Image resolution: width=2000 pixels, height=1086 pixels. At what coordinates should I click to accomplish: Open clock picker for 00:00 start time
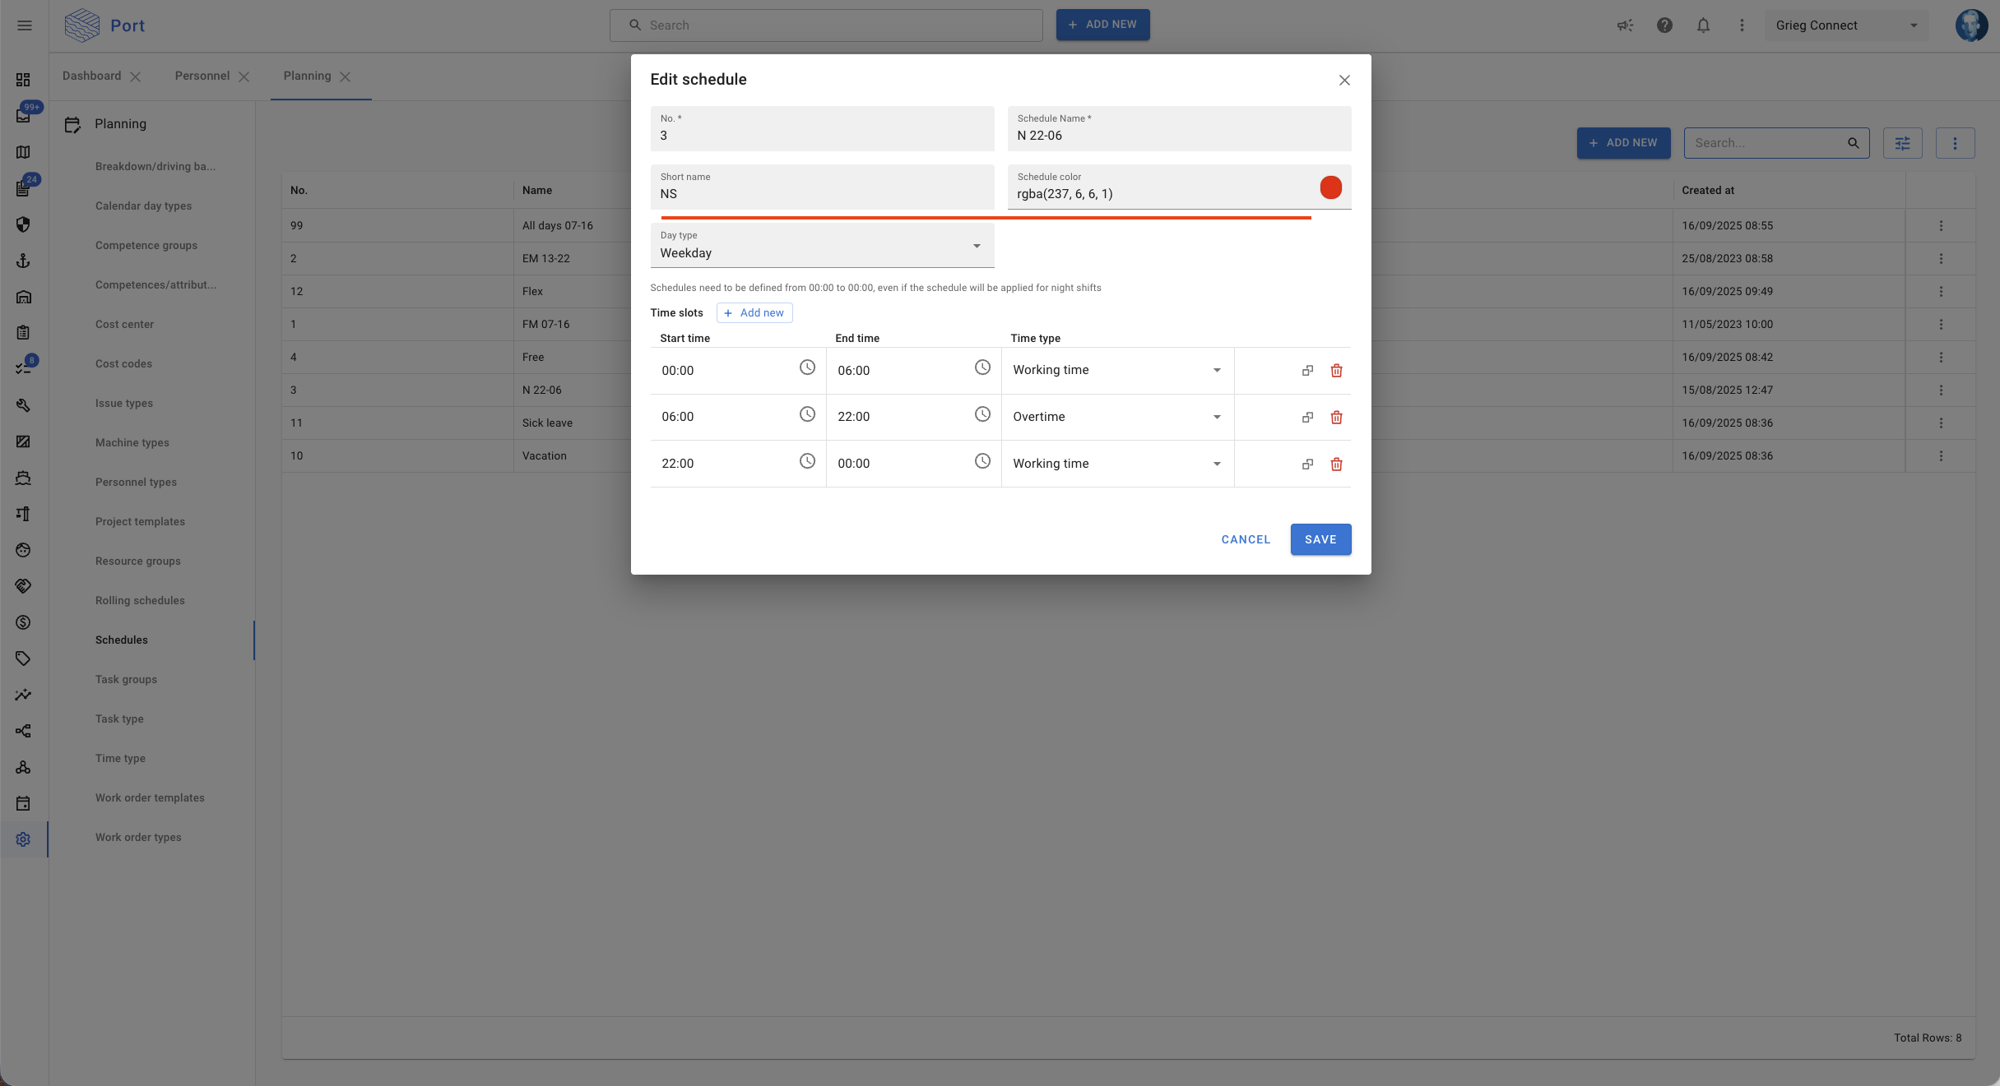[807, 368]
